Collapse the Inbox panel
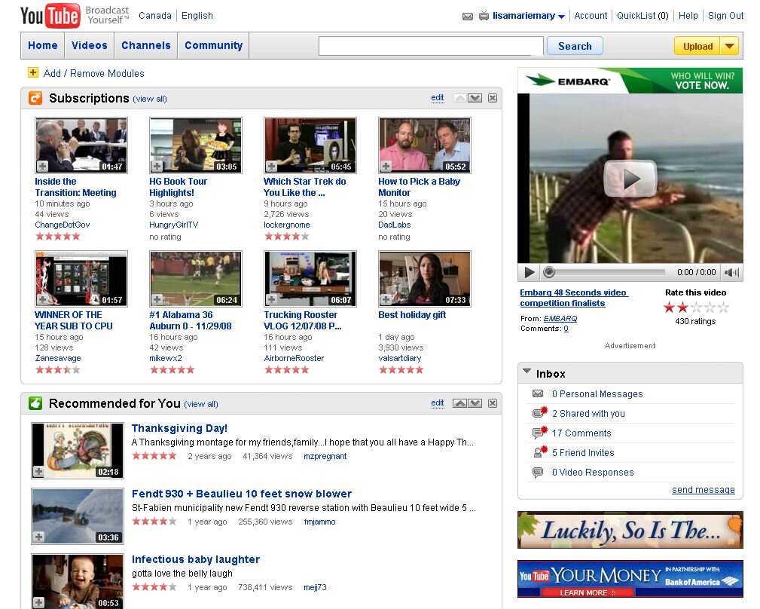Screen dimensions: 760x609 coord(527,372)
